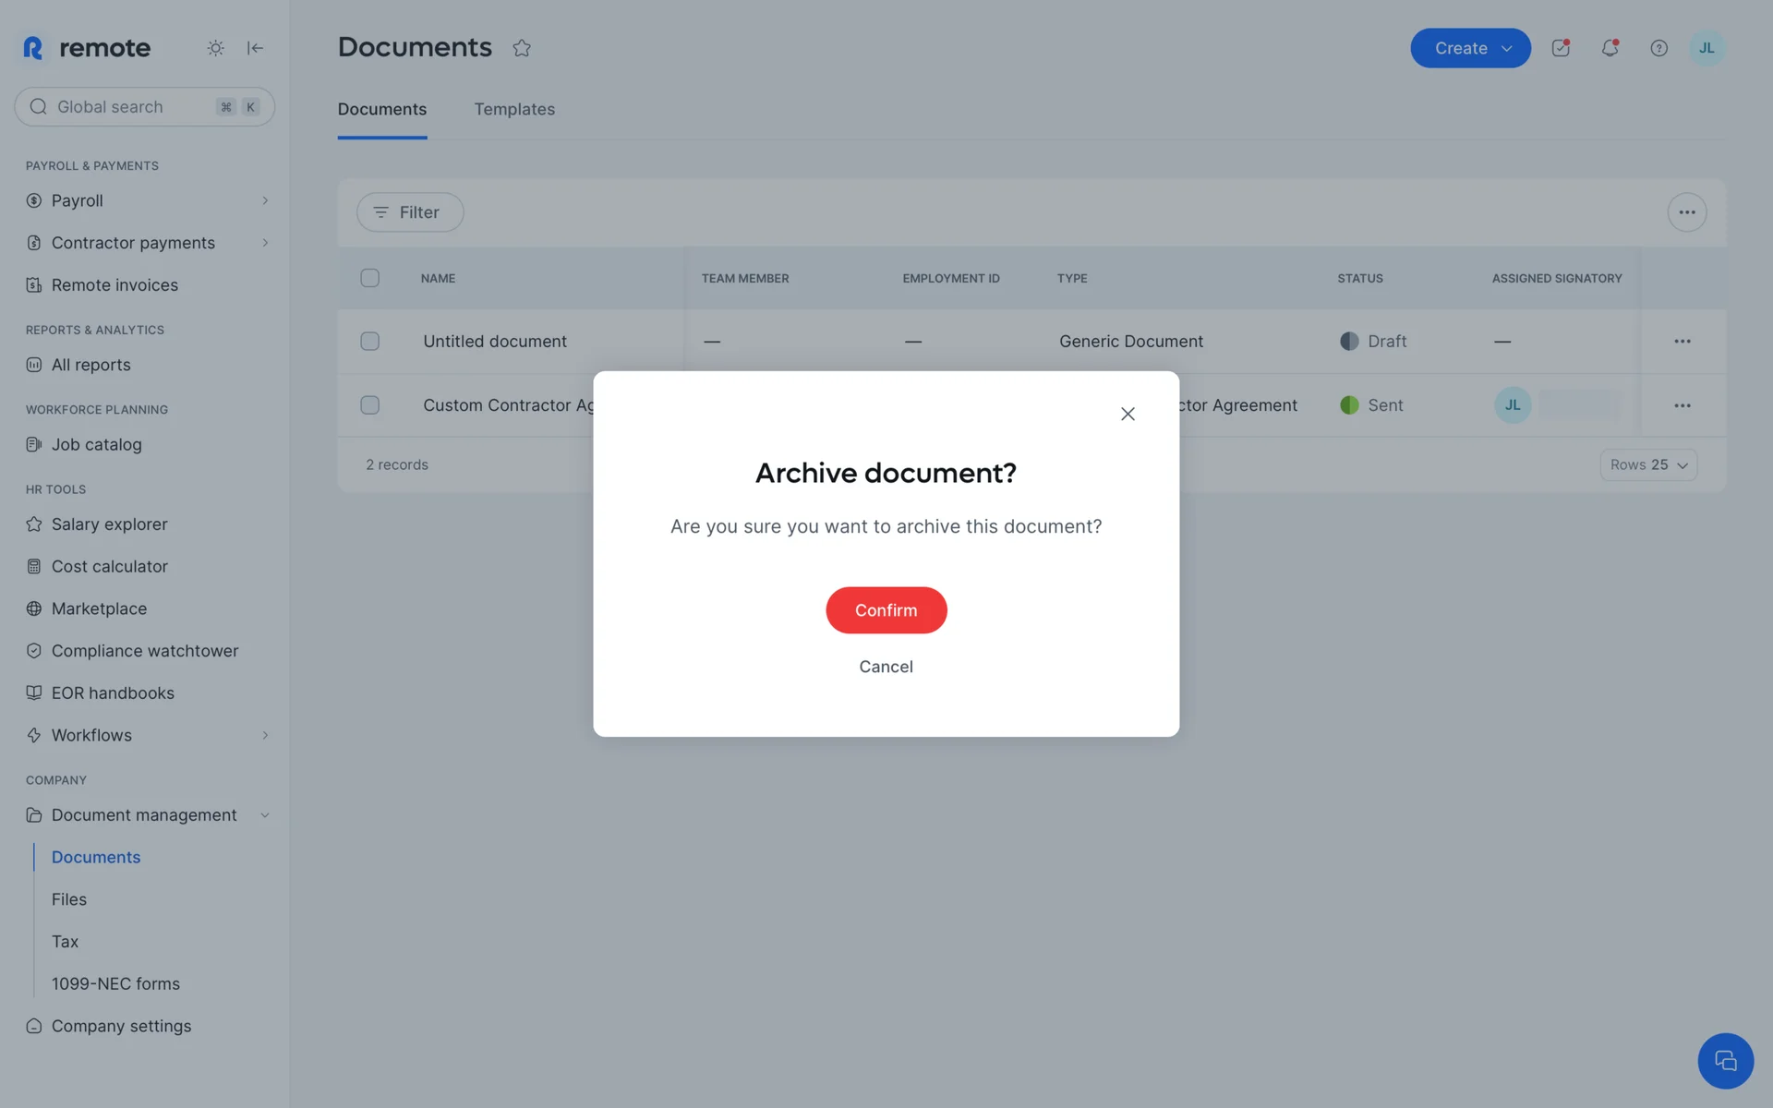Switch to the Templates tab
1773x1108 pixels.
point(514,109)
